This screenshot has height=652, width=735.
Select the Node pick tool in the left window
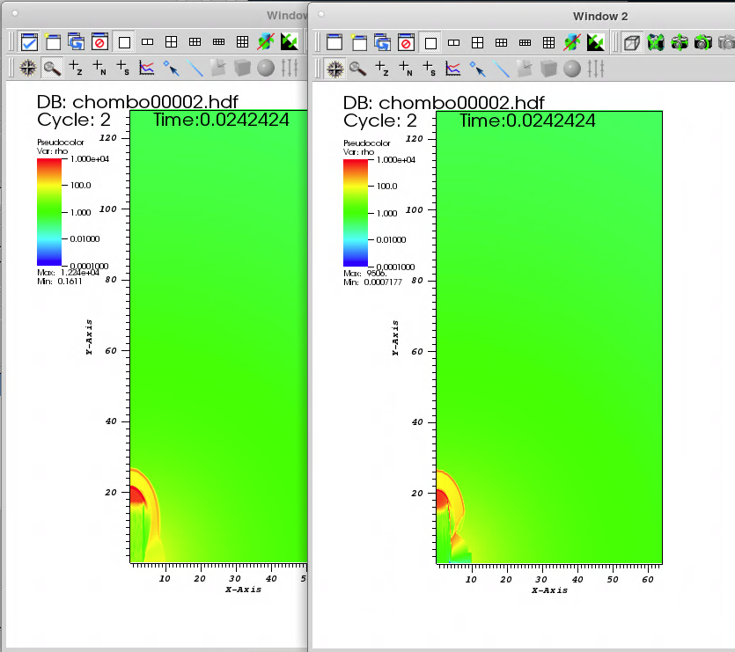click(x=99, y=68)
